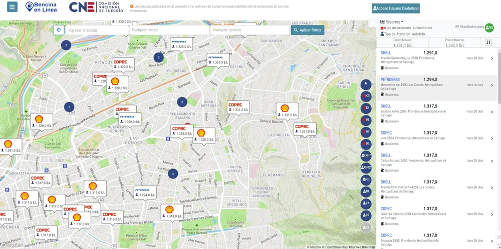Click the locate-me crosshair icon
Screen dimensions: 501x249
pos(58,30)
